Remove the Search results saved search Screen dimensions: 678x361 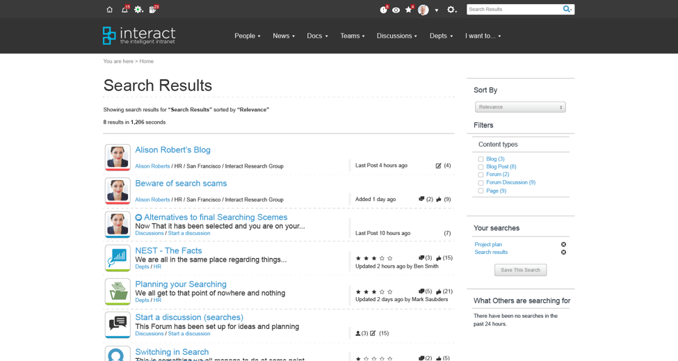tap(563, 252)
